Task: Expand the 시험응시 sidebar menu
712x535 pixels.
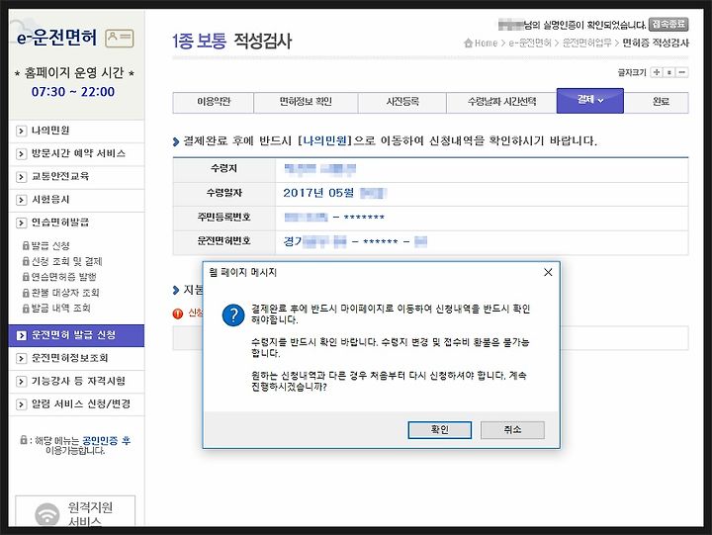Action: (76, 200)
